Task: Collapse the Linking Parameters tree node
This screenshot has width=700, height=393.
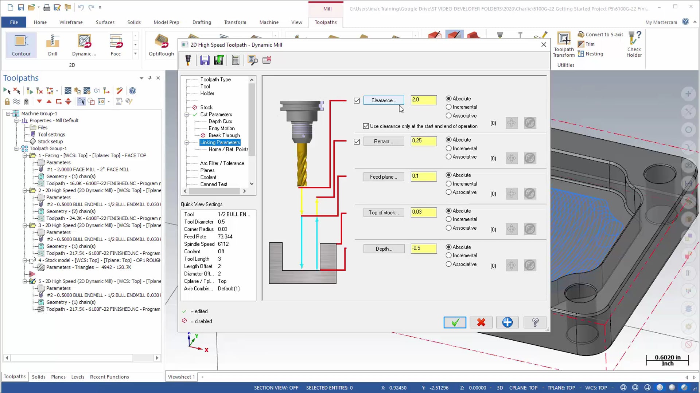Action: pyautogui.click(x=187, y=143)
